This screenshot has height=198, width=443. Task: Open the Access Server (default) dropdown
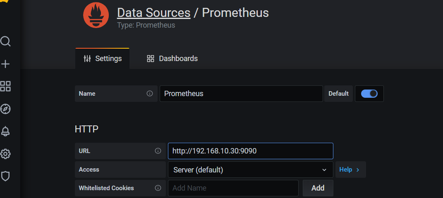[x=251, y=170]
